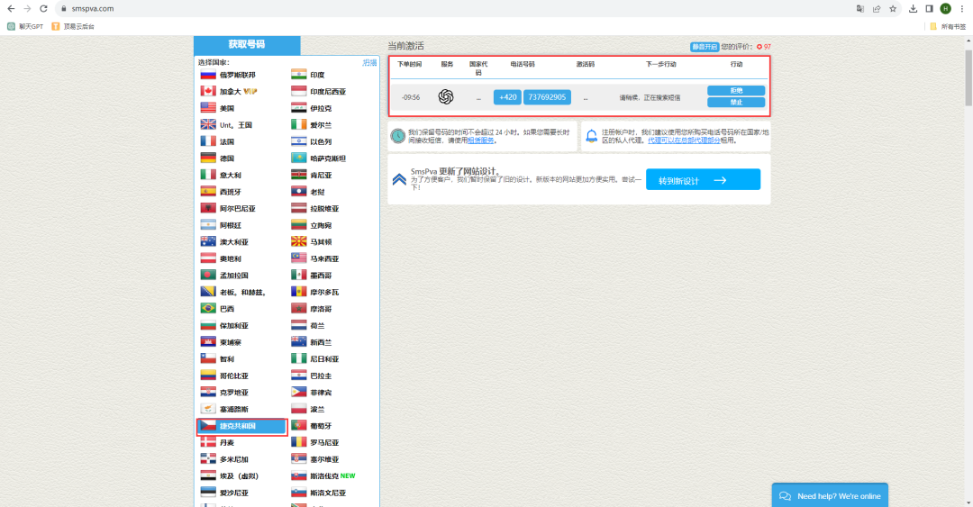
Task: Click the link at top-right of country panel
Action: point(370,63)
